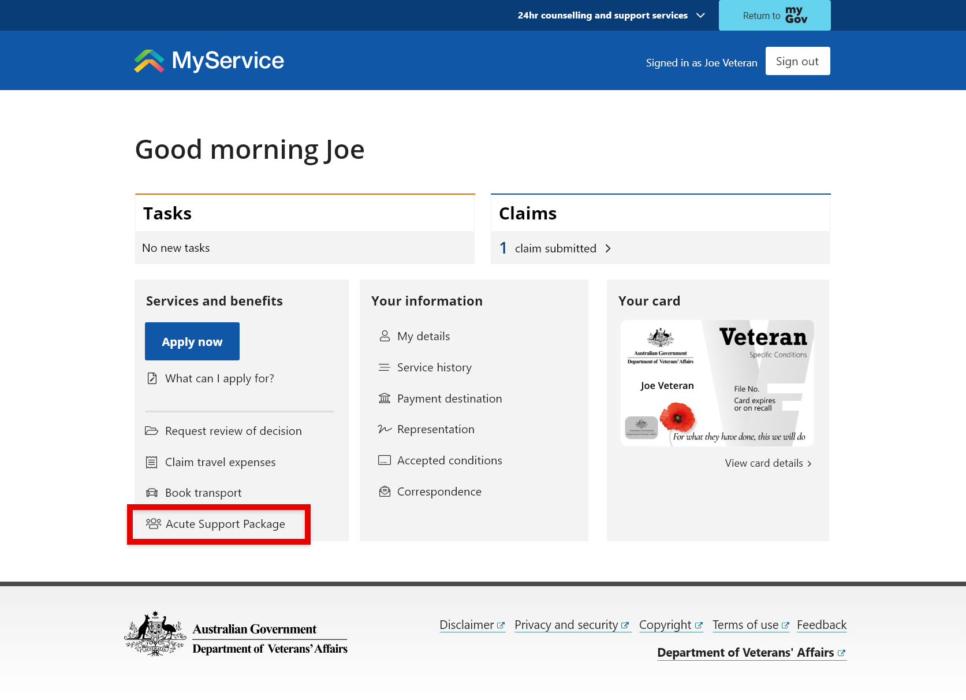Click the car icon beside Book transport
The width and height of the screenshot is (966, 700).
click(152, 493)
